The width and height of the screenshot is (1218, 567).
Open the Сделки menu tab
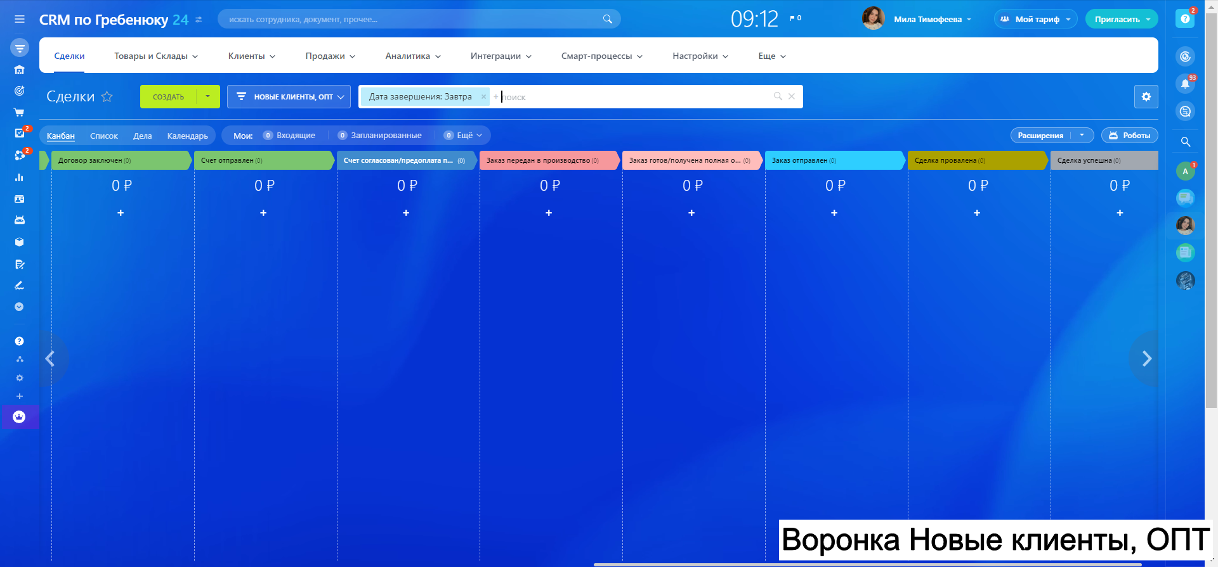tap(69, 56)
